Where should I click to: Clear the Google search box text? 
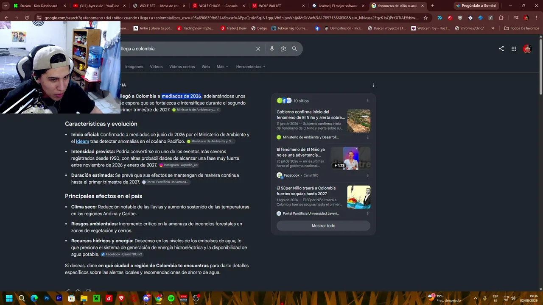(258, 49)
